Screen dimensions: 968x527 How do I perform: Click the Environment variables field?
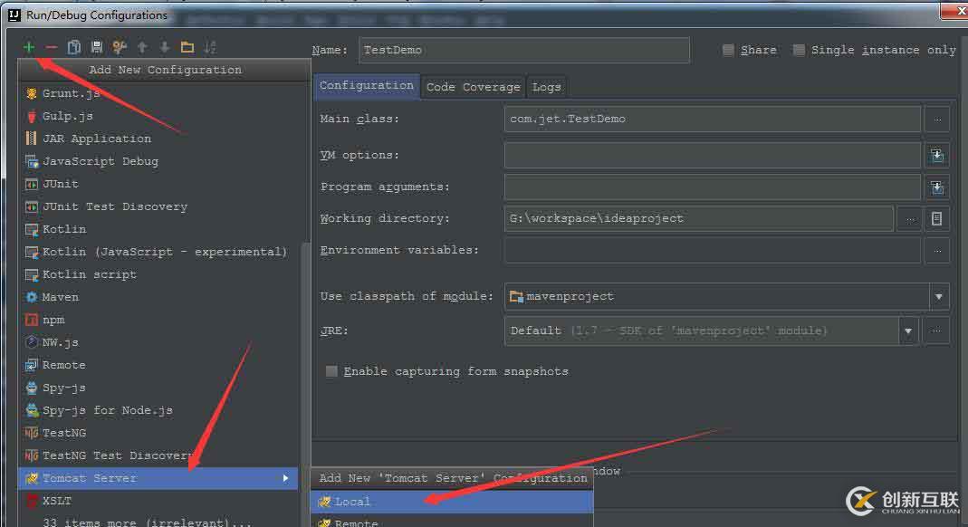point(713,251)
